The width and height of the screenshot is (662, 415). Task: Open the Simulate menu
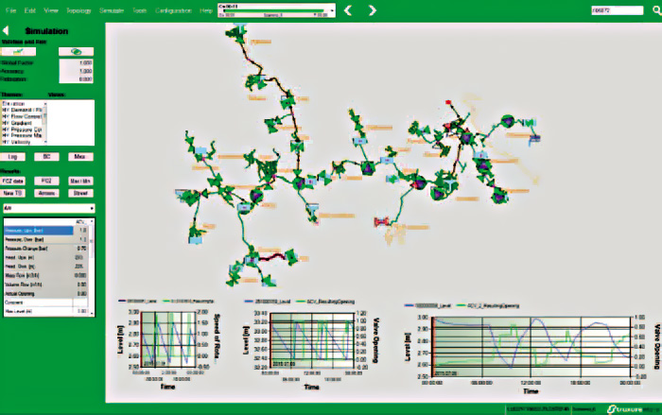click(x=113, y=9)
